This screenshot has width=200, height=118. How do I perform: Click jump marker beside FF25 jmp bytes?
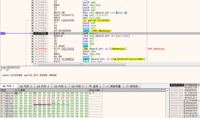[52, 49]
